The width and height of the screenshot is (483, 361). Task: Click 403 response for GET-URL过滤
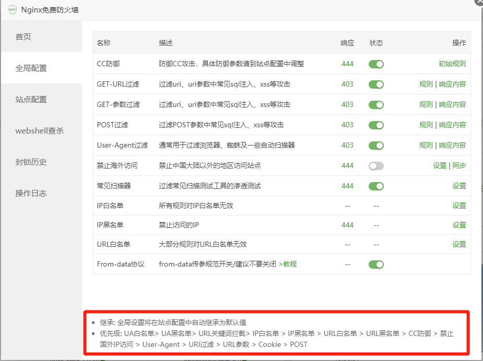tap(347, 84)
